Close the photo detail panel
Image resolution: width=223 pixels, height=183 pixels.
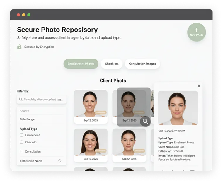pos(199,86)
